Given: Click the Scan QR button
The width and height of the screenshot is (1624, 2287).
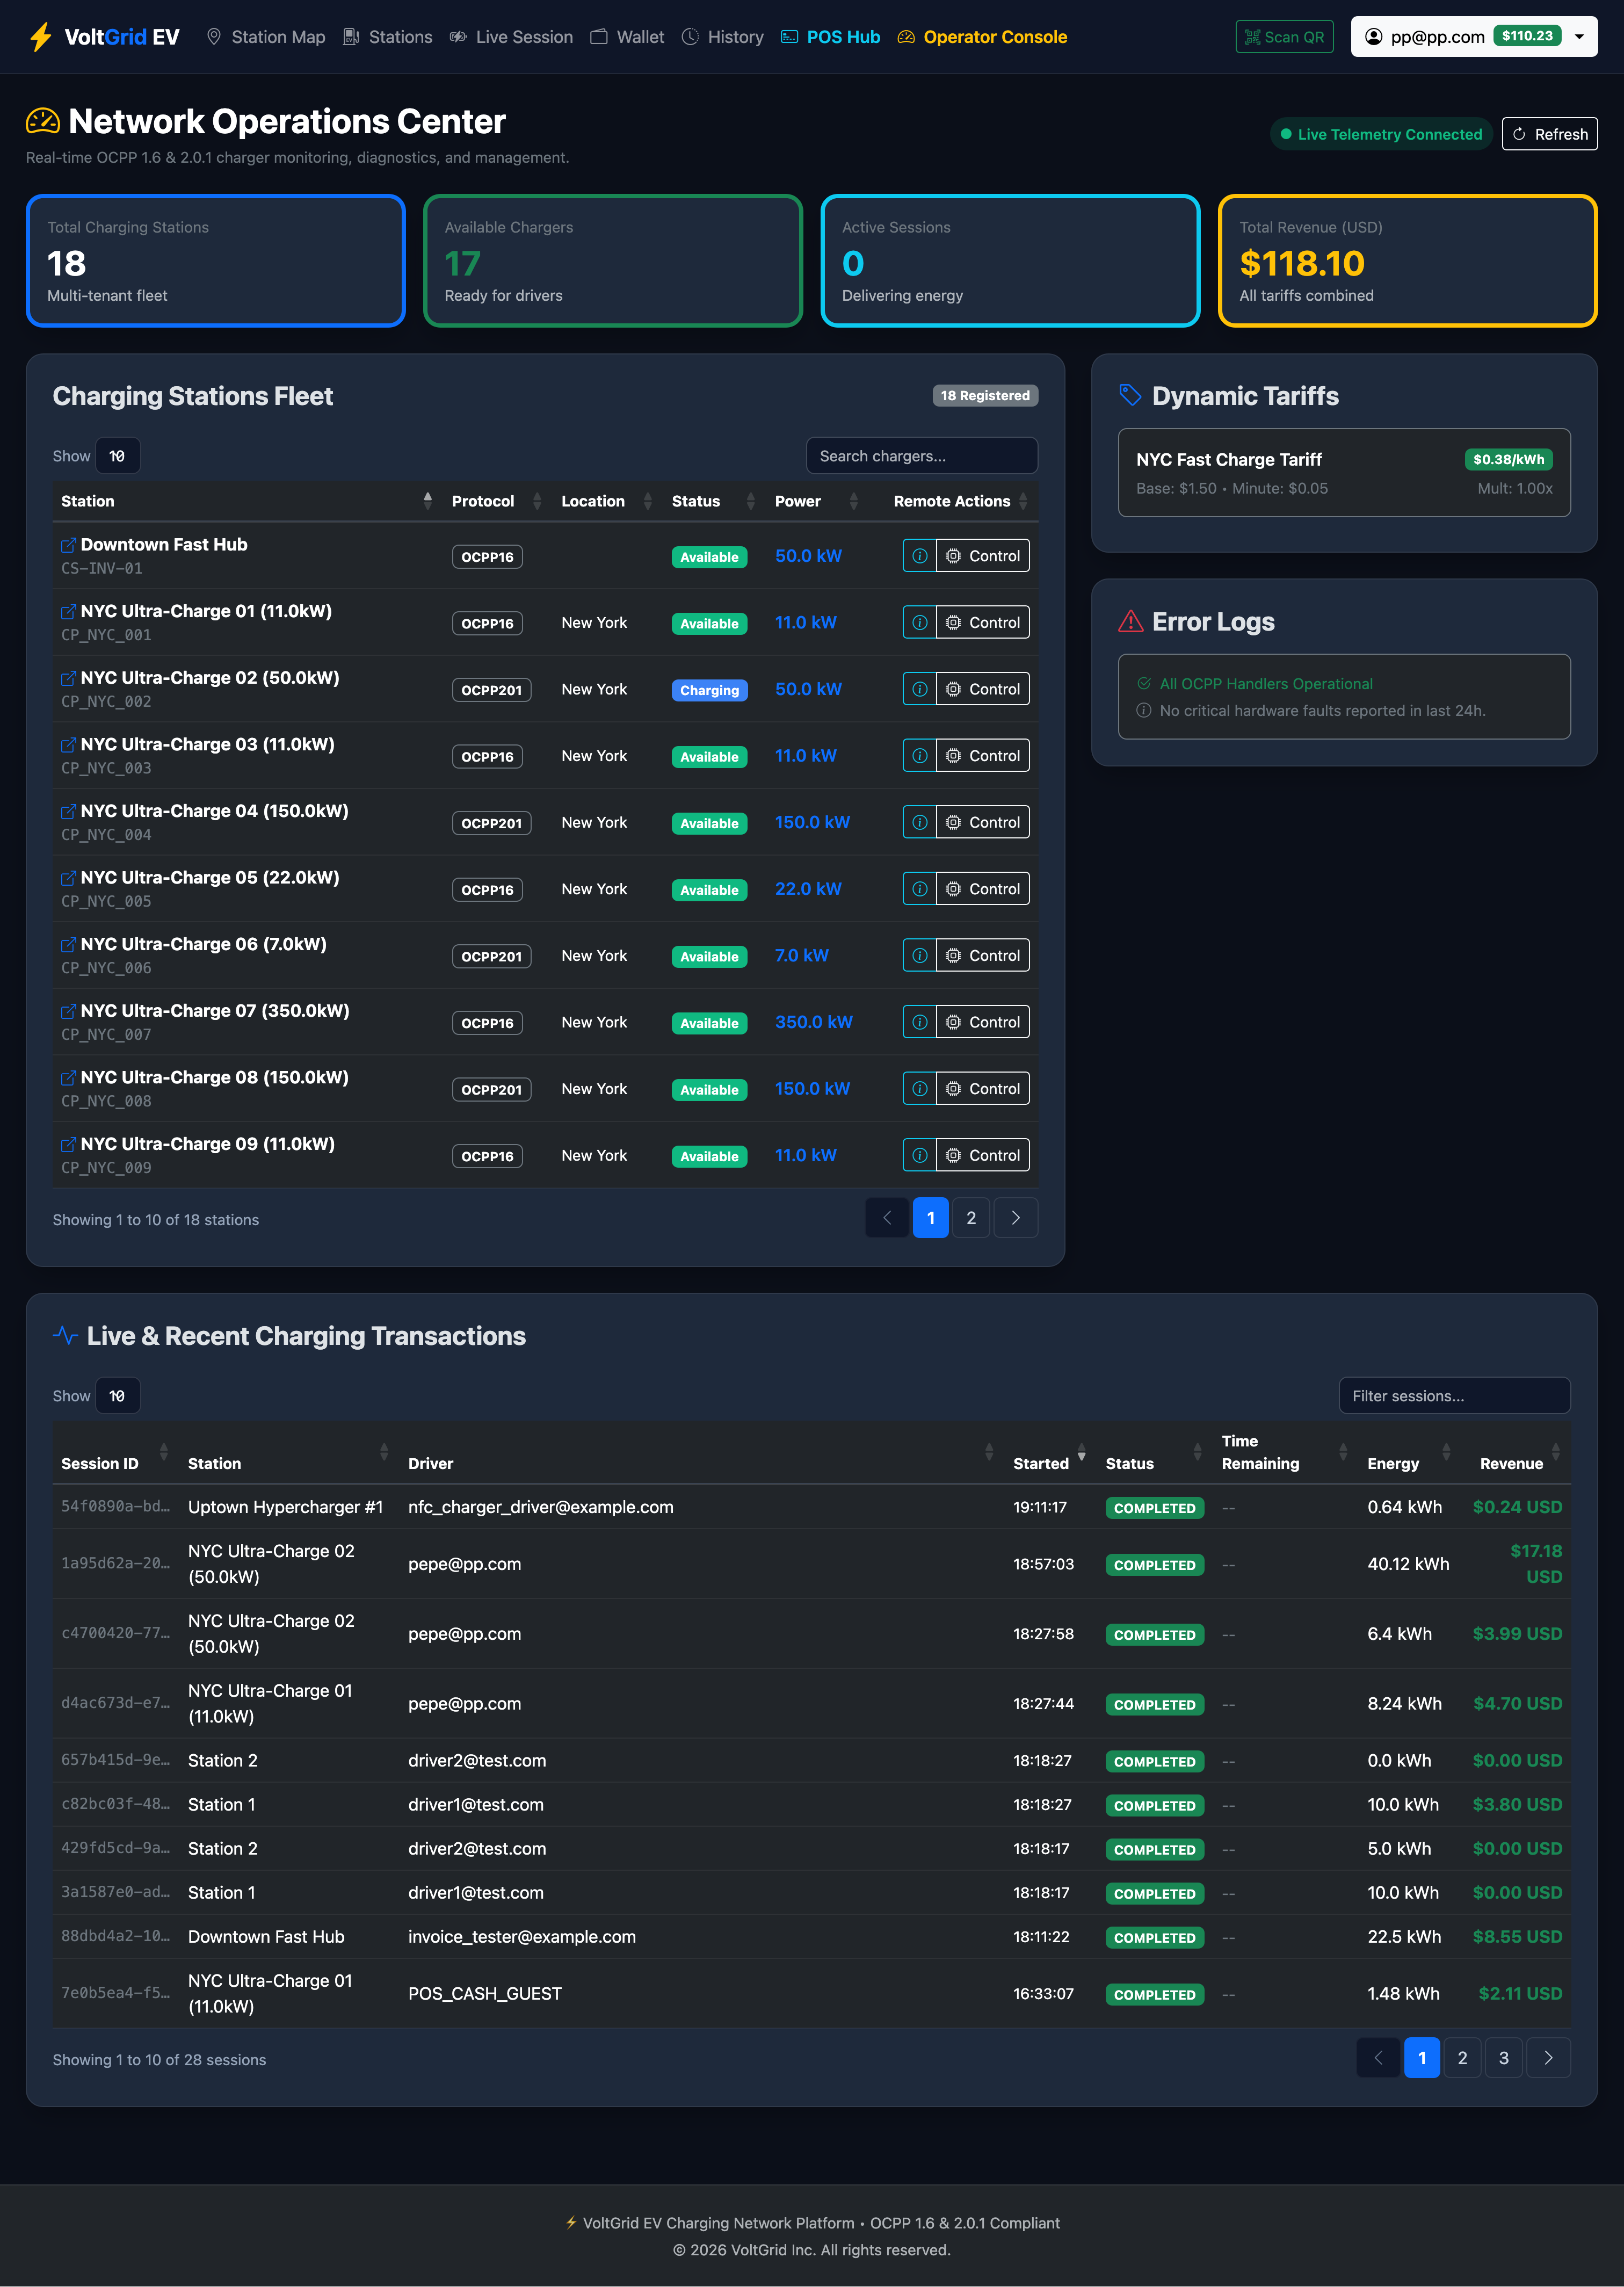Looking at the screenshot, I should (x=1284, y=37).
